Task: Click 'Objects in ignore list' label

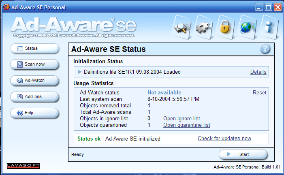Action: [x=104, y=118]
